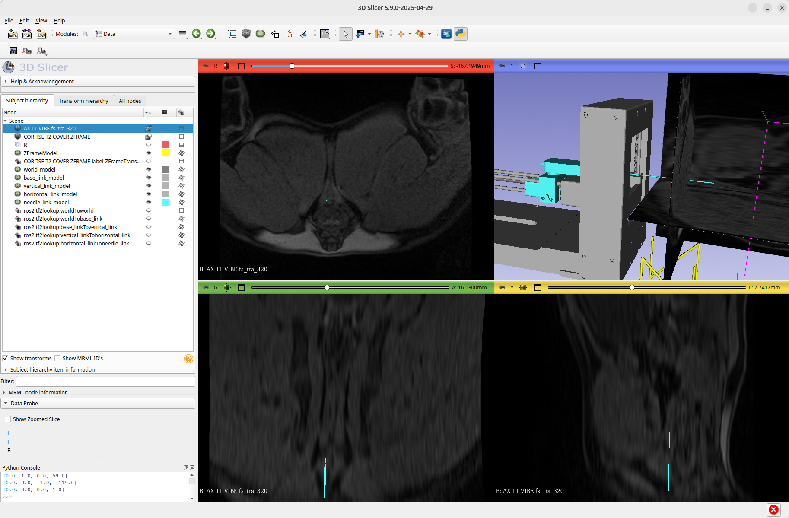The image size is (789, 518).
Task: Hide the needle_link_model eye icon
Action: tap(149, 203)
